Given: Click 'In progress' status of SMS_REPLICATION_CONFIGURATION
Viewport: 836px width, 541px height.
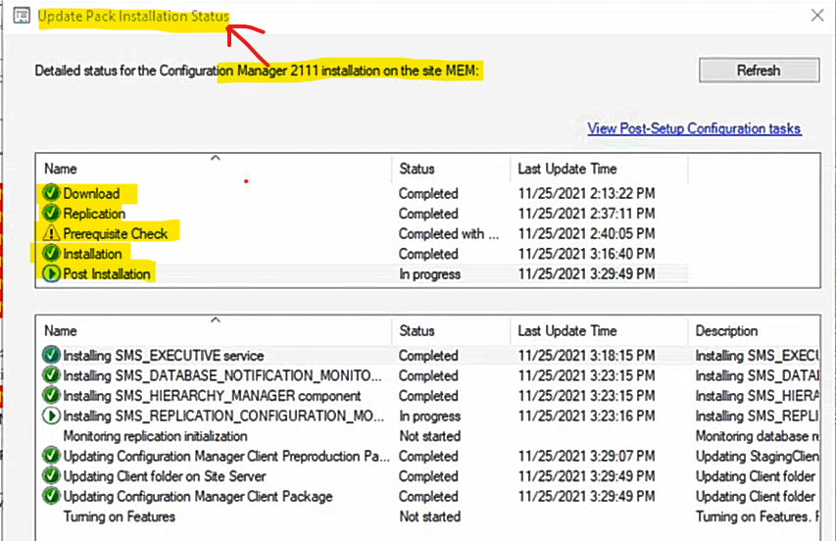Looking at the screenshot, I should coord(429,417).
